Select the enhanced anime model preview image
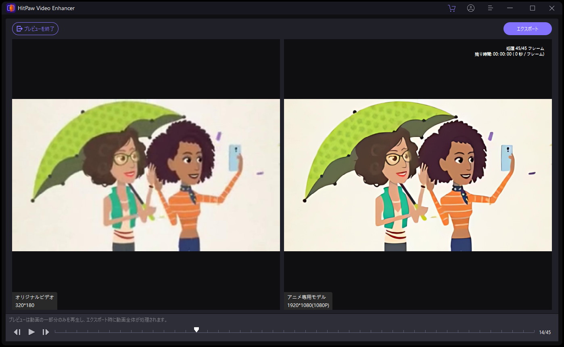This screenshot has height=347, width=564. [x=418, y=175]
